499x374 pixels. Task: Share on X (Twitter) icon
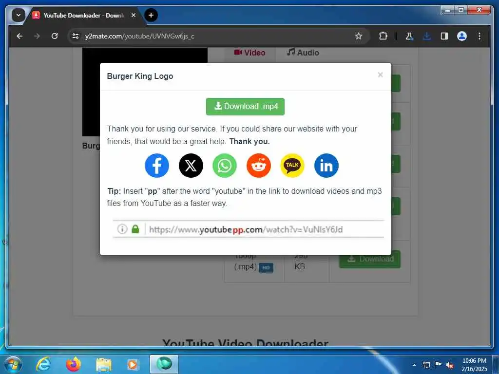coord(191,166)
